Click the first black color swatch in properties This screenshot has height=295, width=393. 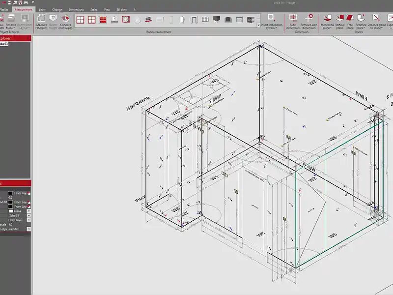(10, 193)
